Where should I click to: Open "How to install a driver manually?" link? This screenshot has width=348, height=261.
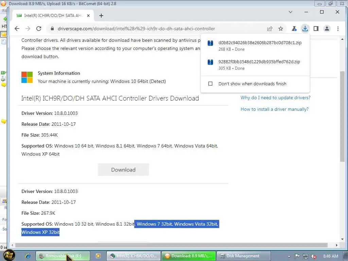click(275, 109)
